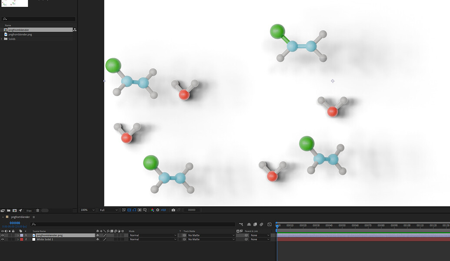Click the viewer's 00000 timecode field
This screenshot has height=261, width=450.
[192, 210]
